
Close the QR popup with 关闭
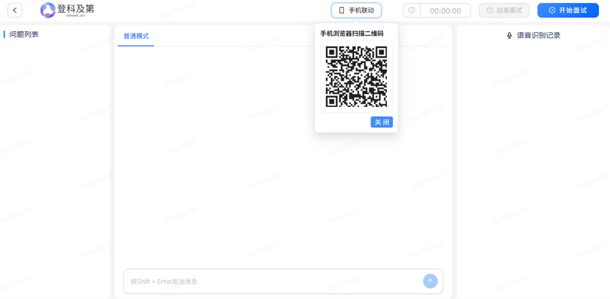382,122
